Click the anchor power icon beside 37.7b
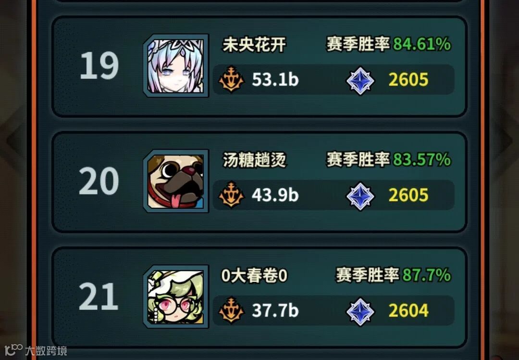The image size is (519, 360). pyautogui.click(x=231, y=310)
